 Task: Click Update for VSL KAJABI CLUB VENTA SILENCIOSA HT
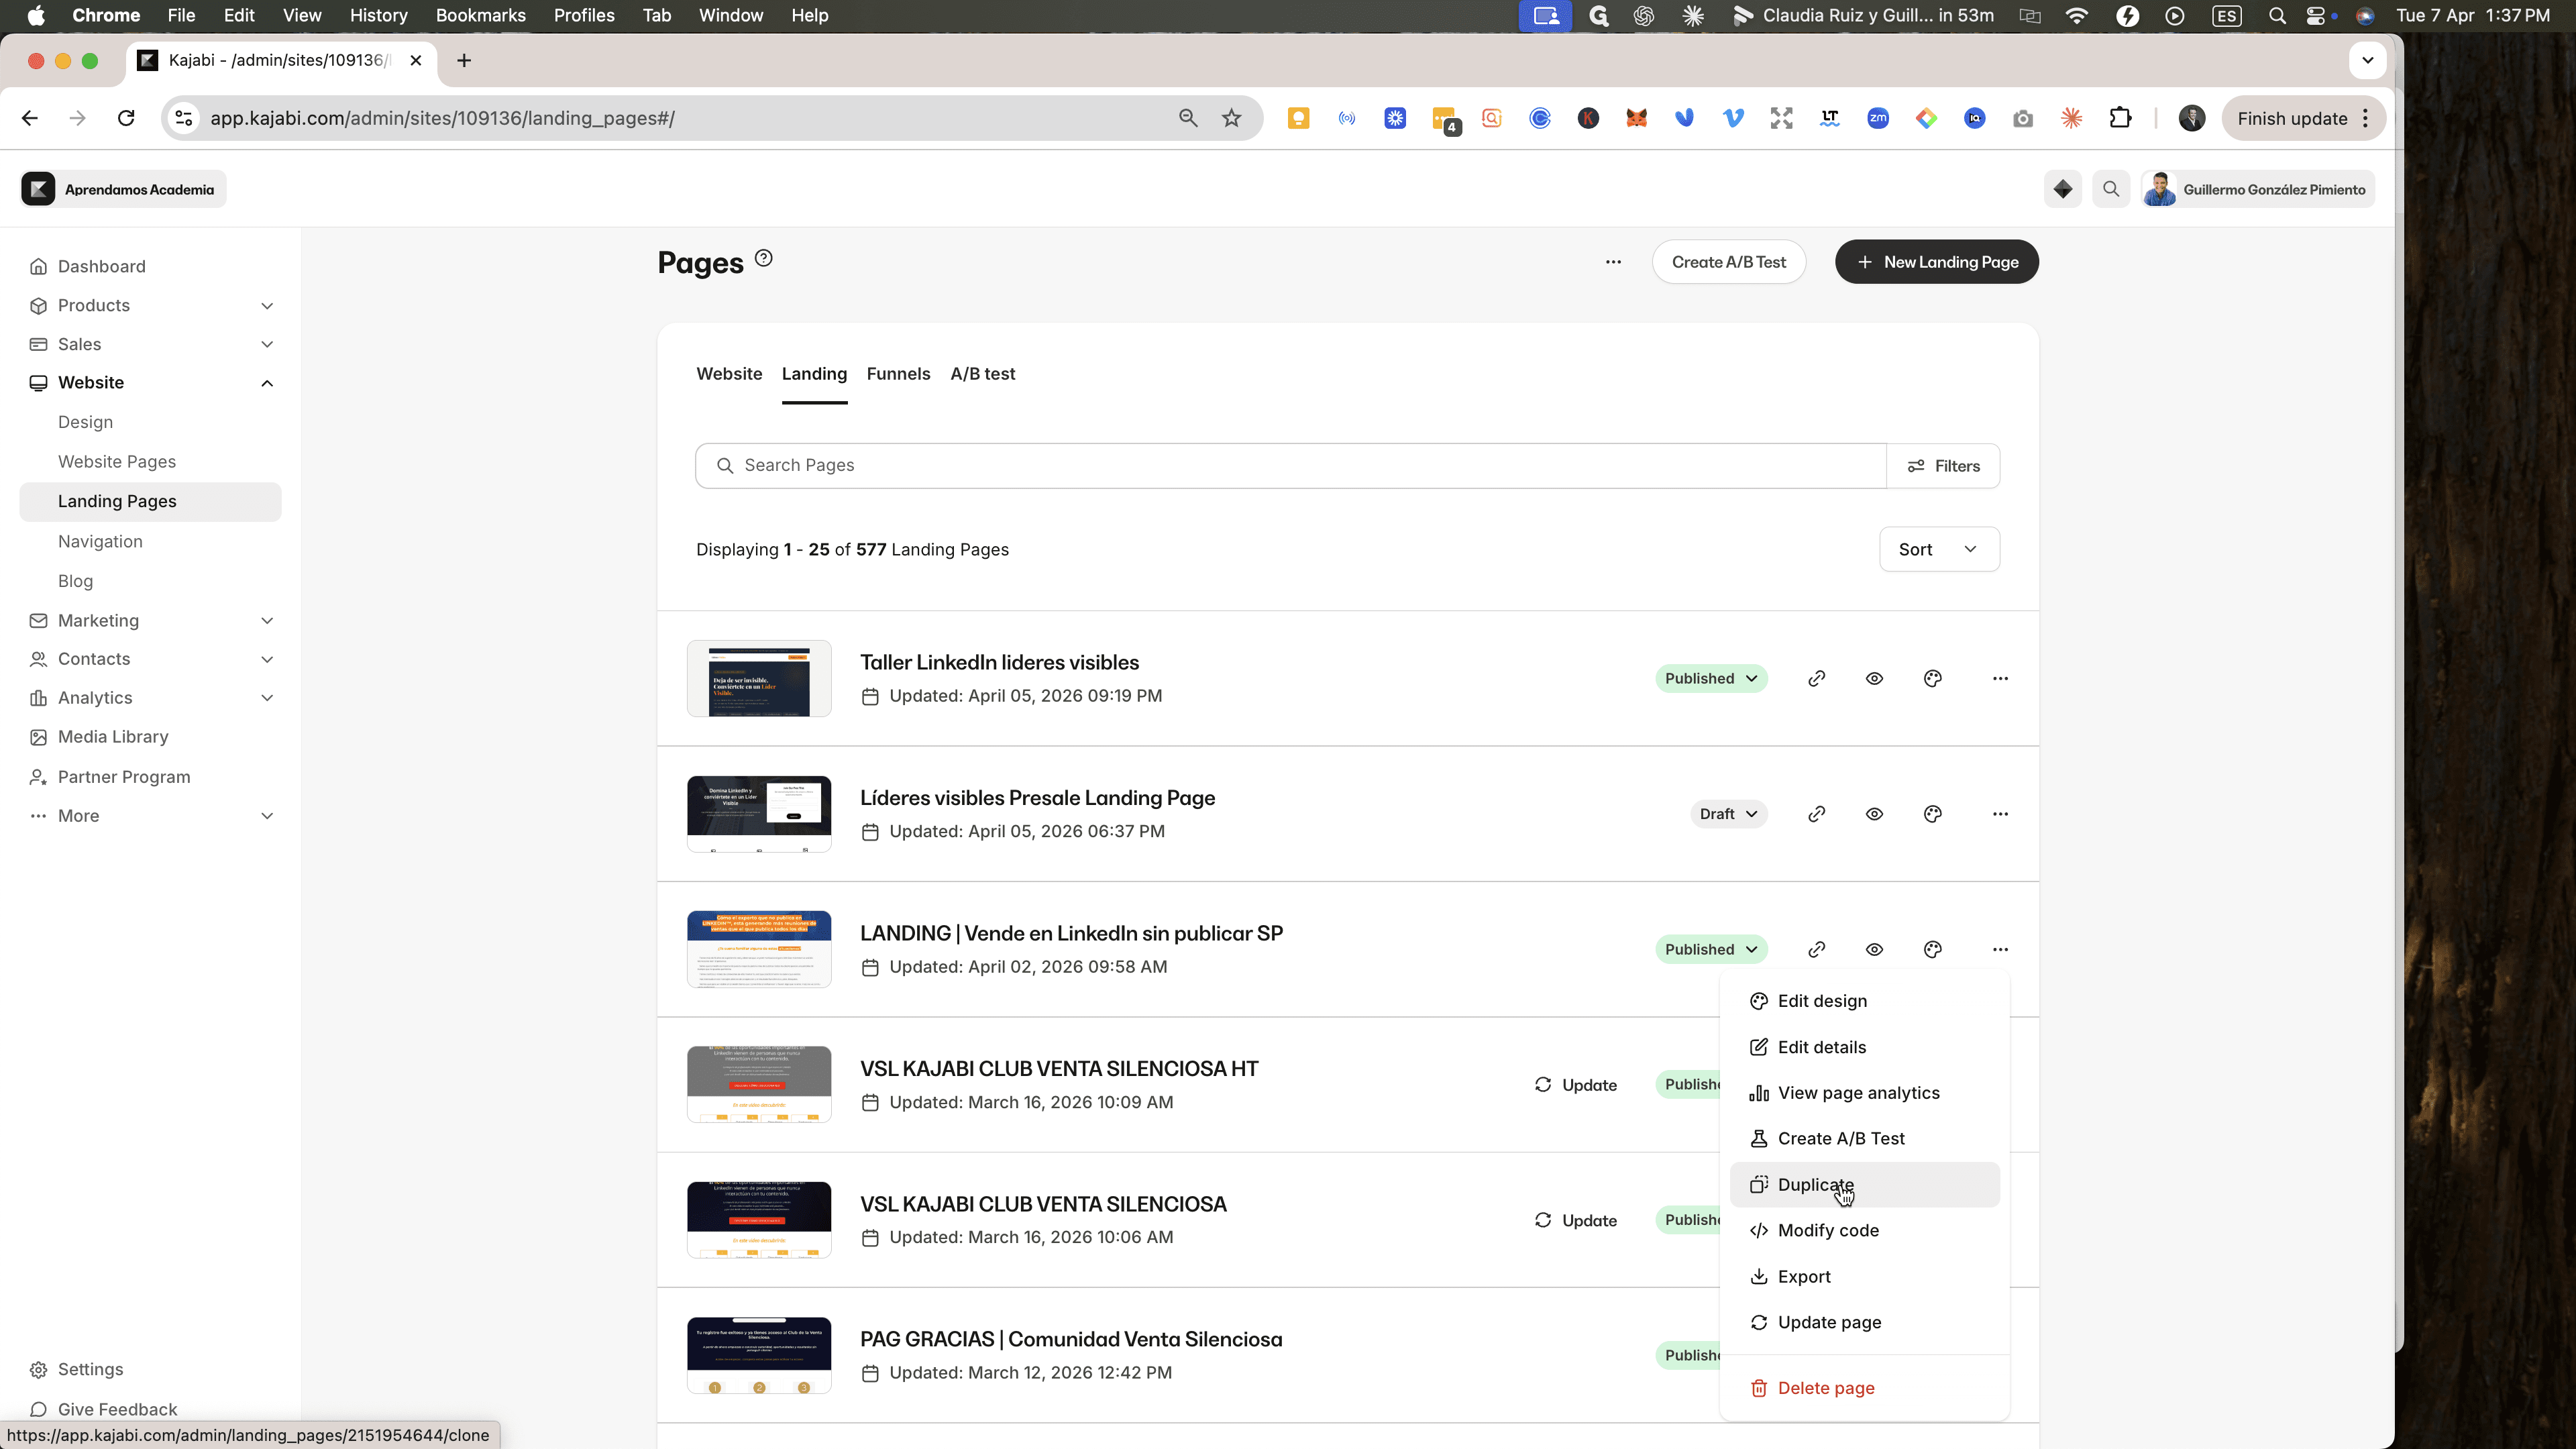coord(1575,1085)
